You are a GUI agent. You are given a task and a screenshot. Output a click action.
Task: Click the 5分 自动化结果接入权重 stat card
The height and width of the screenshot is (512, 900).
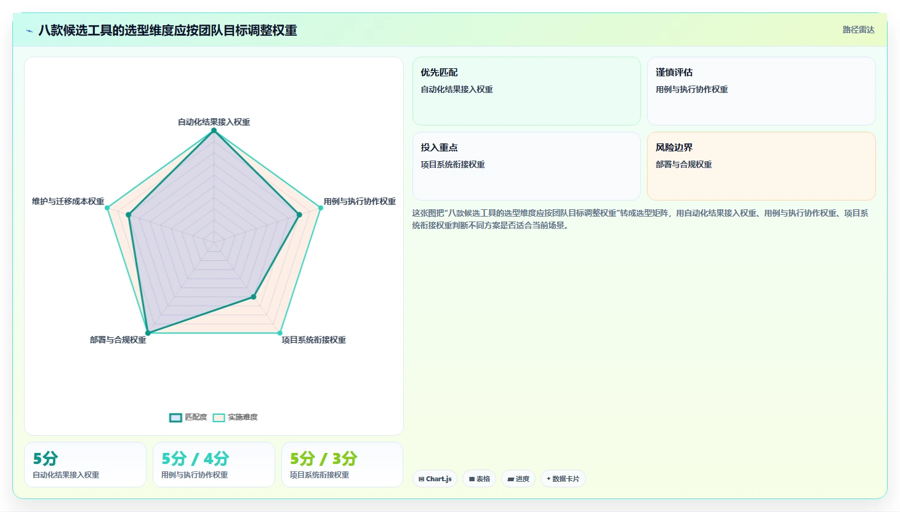pos(86,465)
